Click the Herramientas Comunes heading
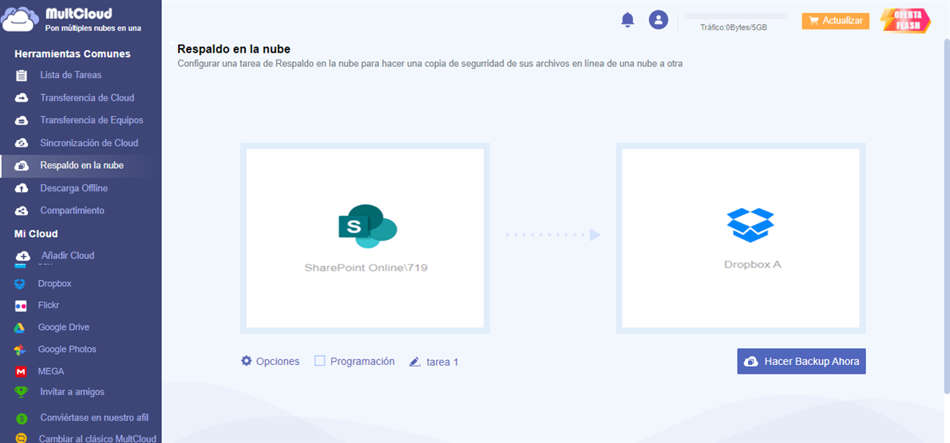Image resolution: width=950 pixels, height=443 pixels. tap(72, 54)
